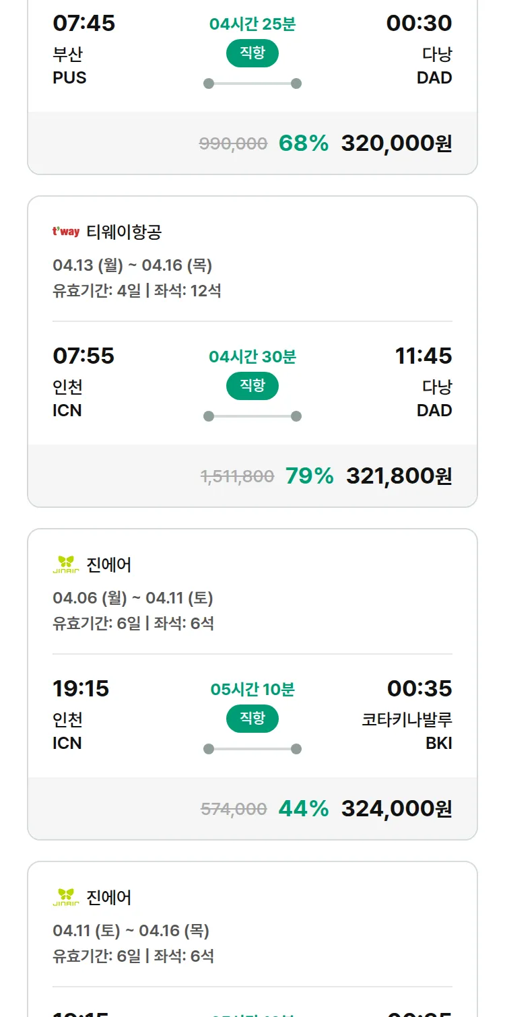Choose the 324,000원 Jin Air fare

pyautogui.click(x=397, y=808)
